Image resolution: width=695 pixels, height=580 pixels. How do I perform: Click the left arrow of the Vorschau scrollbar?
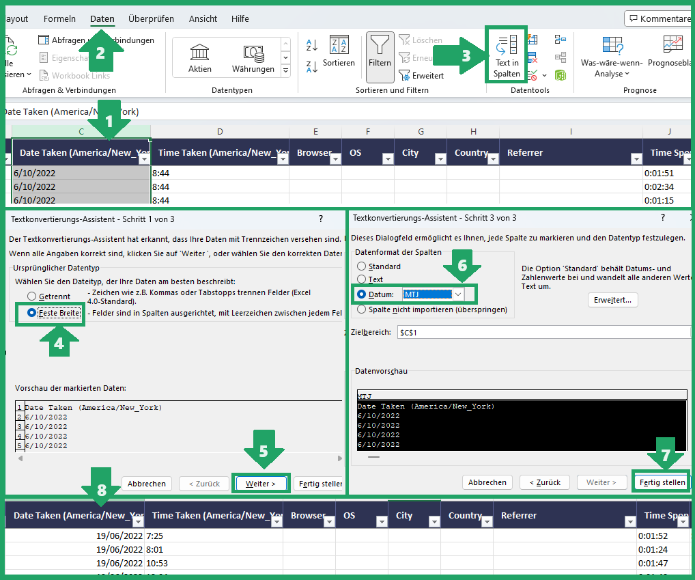pyautogui.click(x=20, y=458)
